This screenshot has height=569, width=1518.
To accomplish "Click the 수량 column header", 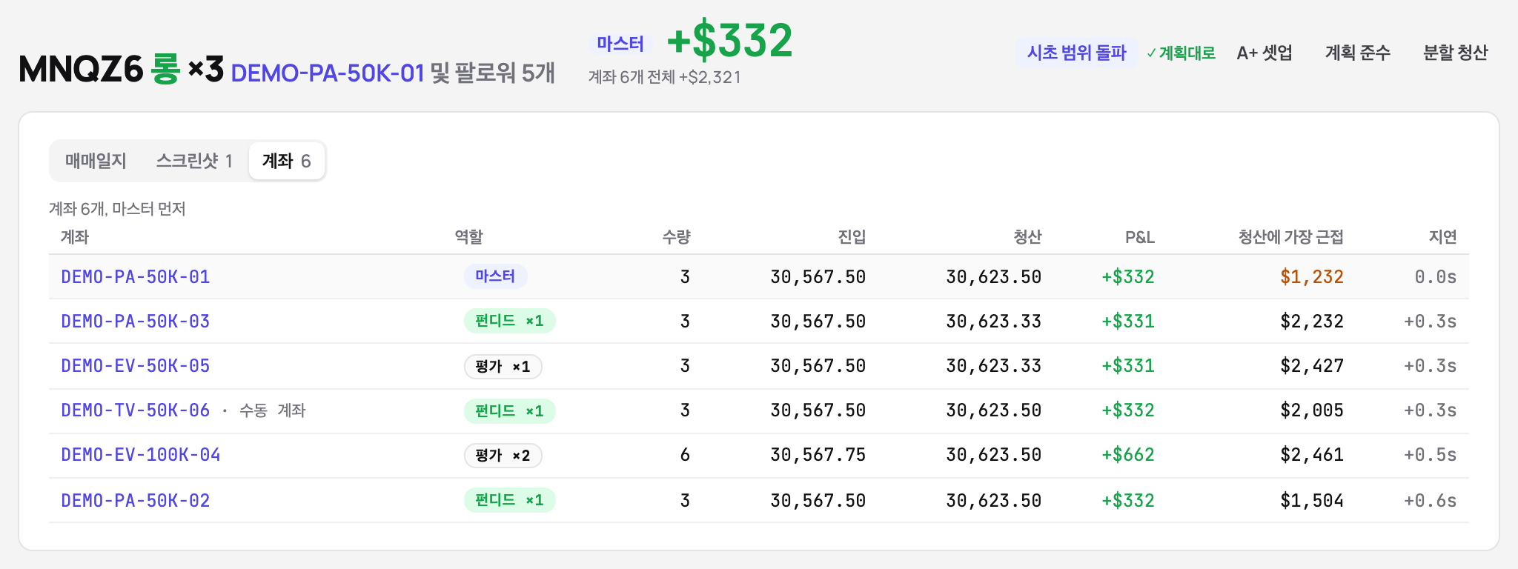I will click(x=676, y=237).
